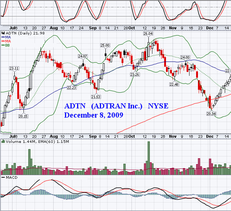Click the 24.07 price label
This screenshot has width=231, height=211.
tap(83, 56)
